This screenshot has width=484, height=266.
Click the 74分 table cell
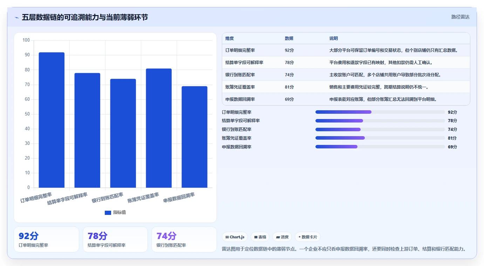[289, 75]
